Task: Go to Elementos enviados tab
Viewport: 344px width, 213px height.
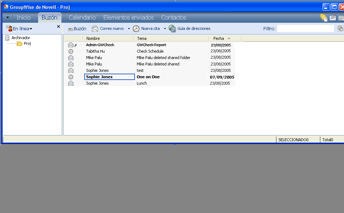Action: pos(128,17)
